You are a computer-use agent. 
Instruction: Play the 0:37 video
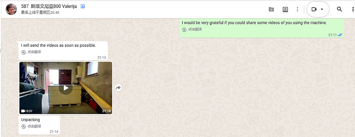tap(66, 88)
